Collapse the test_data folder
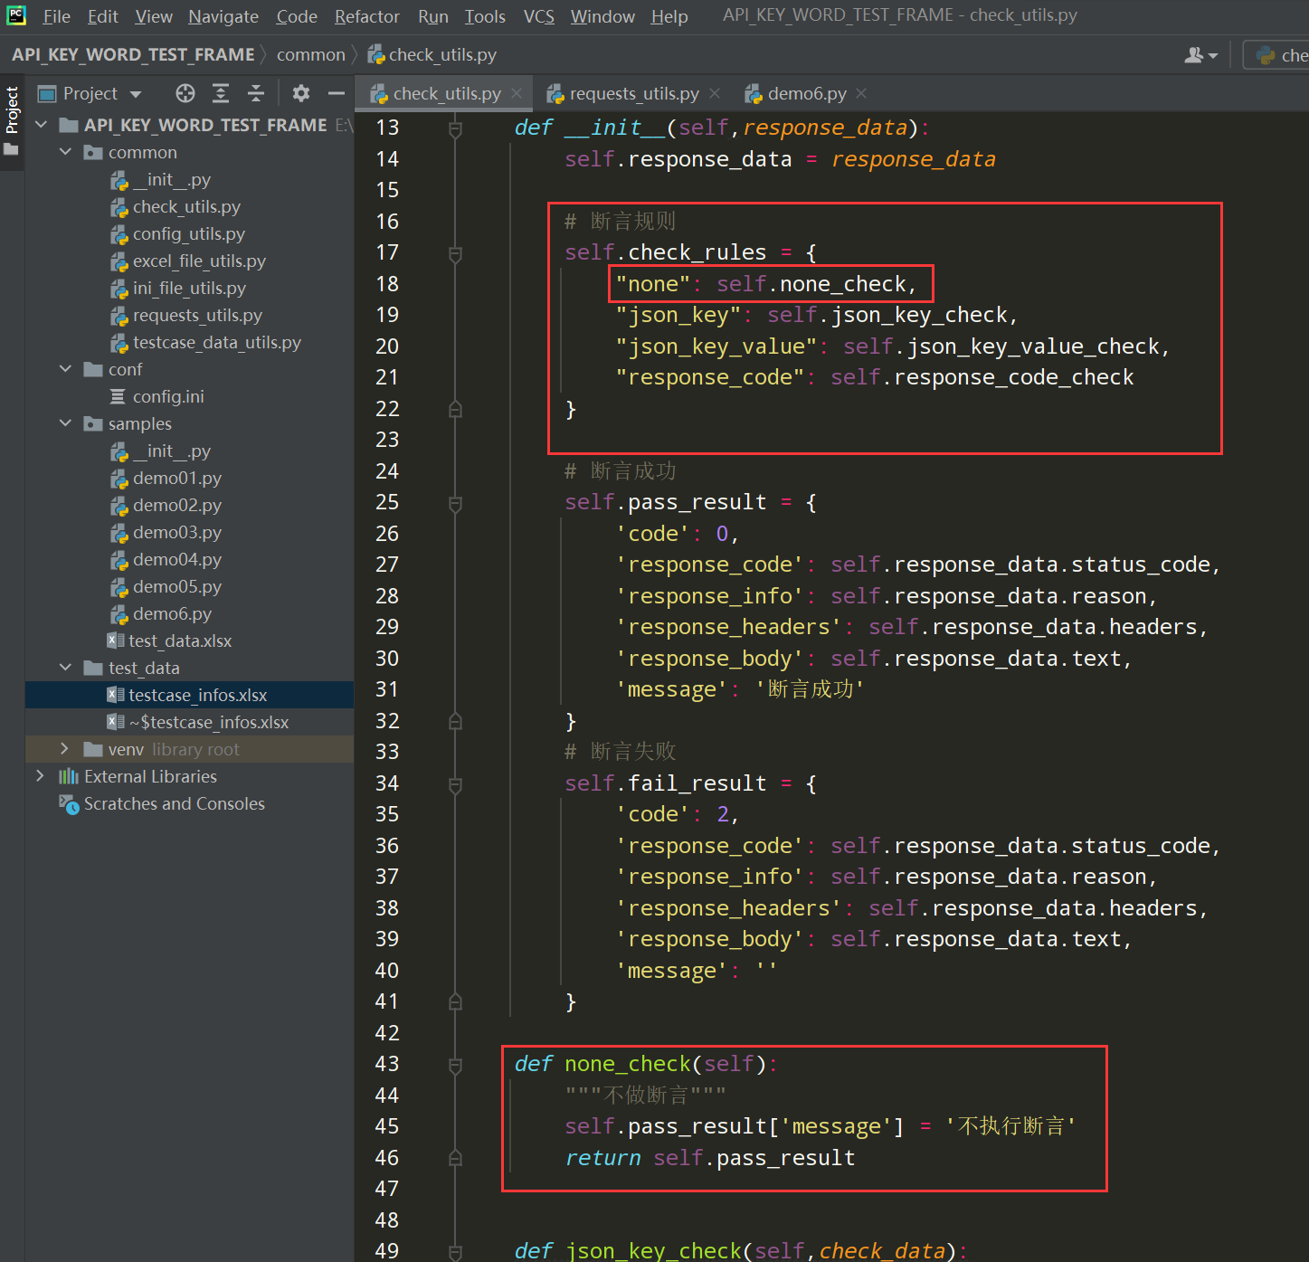 click(x=65, y=668)
